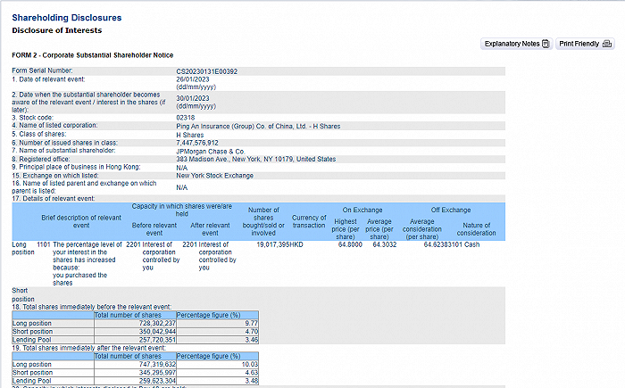Select the Cash nature of consideration cell
Image resolution: width=625 pixels, height=388 pixels.
point(472,244)
